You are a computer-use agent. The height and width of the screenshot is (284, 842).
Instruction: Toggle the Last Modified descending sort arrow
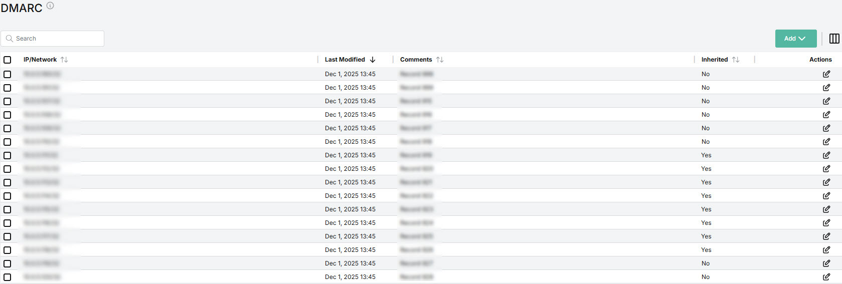373,60
